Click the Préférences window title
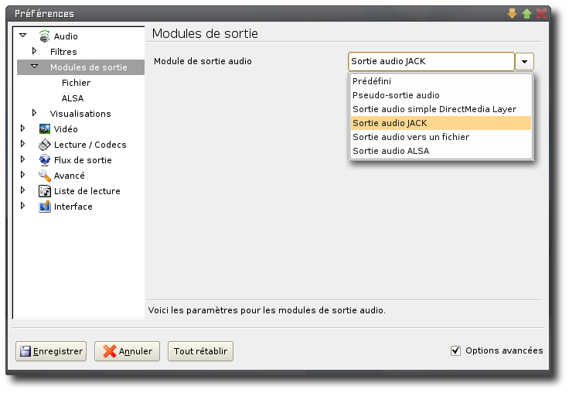 click(44, 14)
